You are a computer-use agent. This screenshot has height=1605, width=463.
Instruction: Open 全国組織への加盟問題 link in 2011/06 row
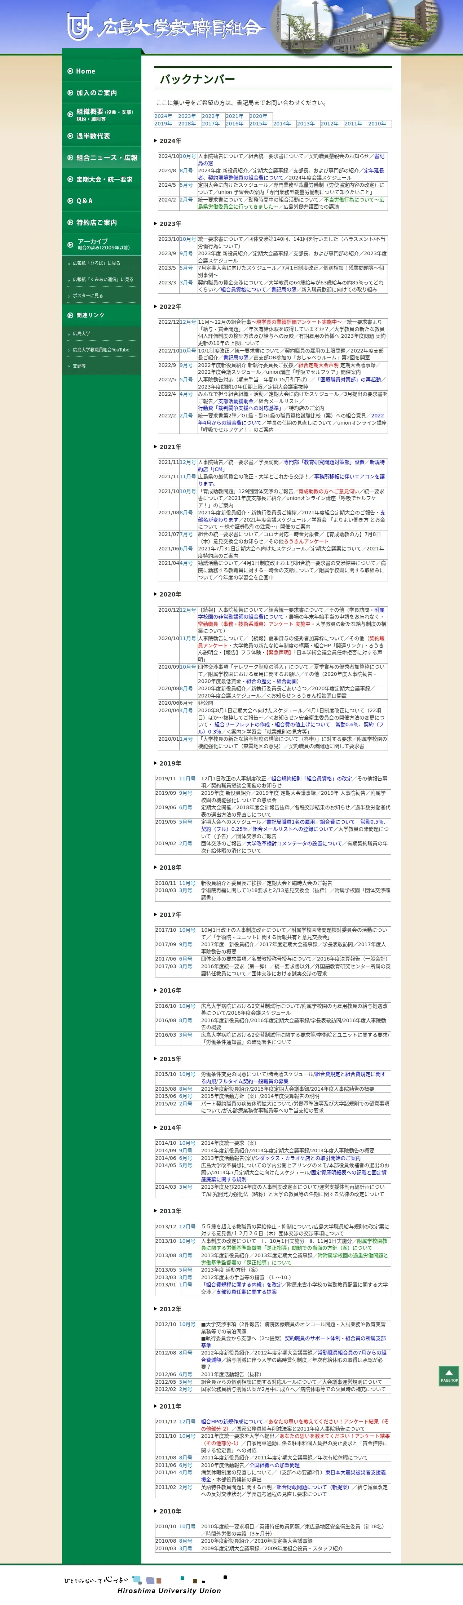point(275,1466)
